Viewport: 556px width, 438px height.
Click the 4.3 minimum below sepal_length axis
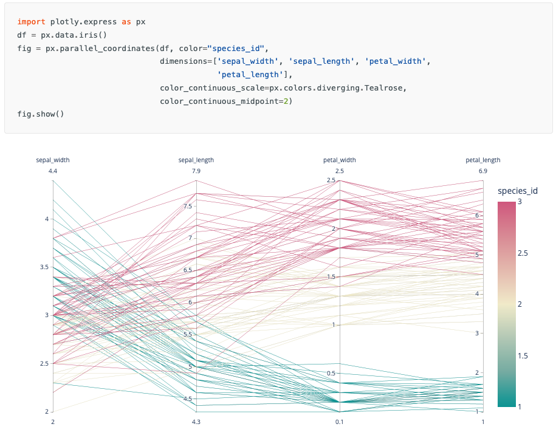click(196, 422)
